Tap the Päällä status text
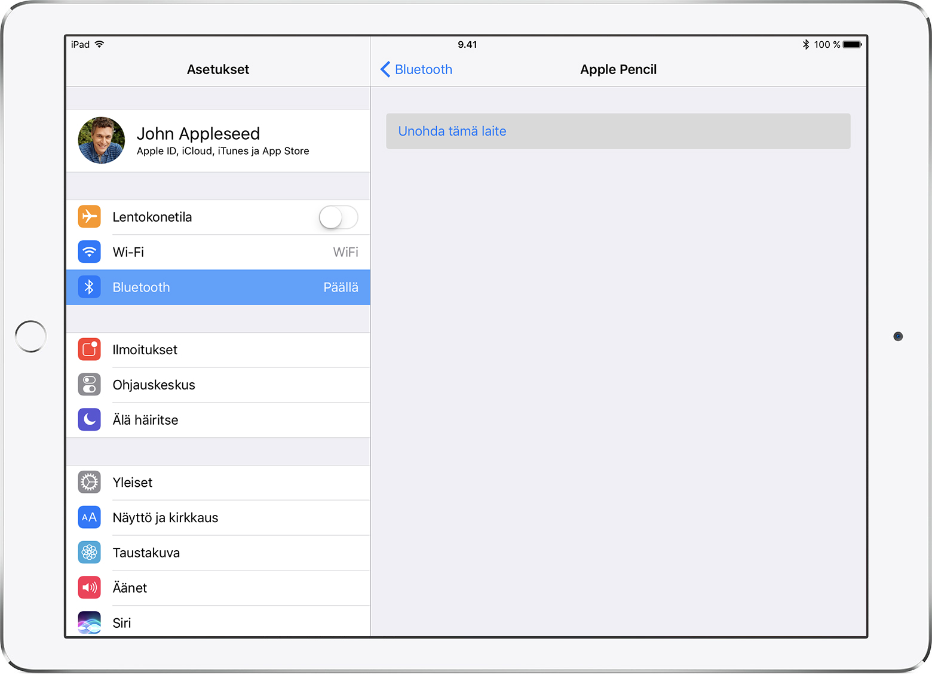 [x=341, y=287]
